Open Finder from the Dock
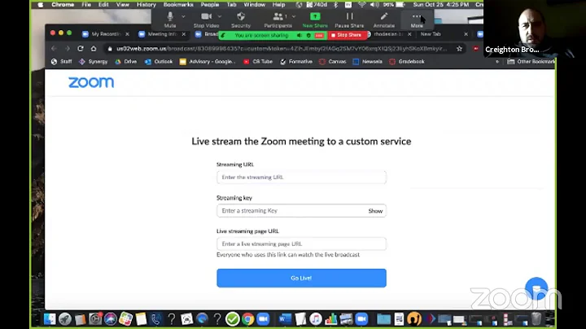 click(50, 319)
